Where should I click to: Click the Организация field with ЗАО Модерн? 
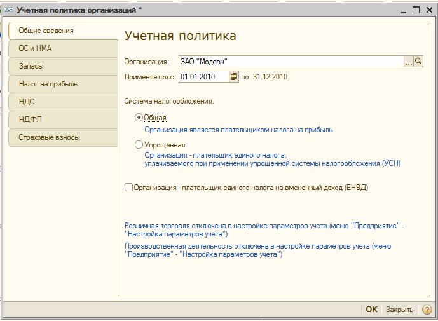pyautogui.click(x=291, y=62)
